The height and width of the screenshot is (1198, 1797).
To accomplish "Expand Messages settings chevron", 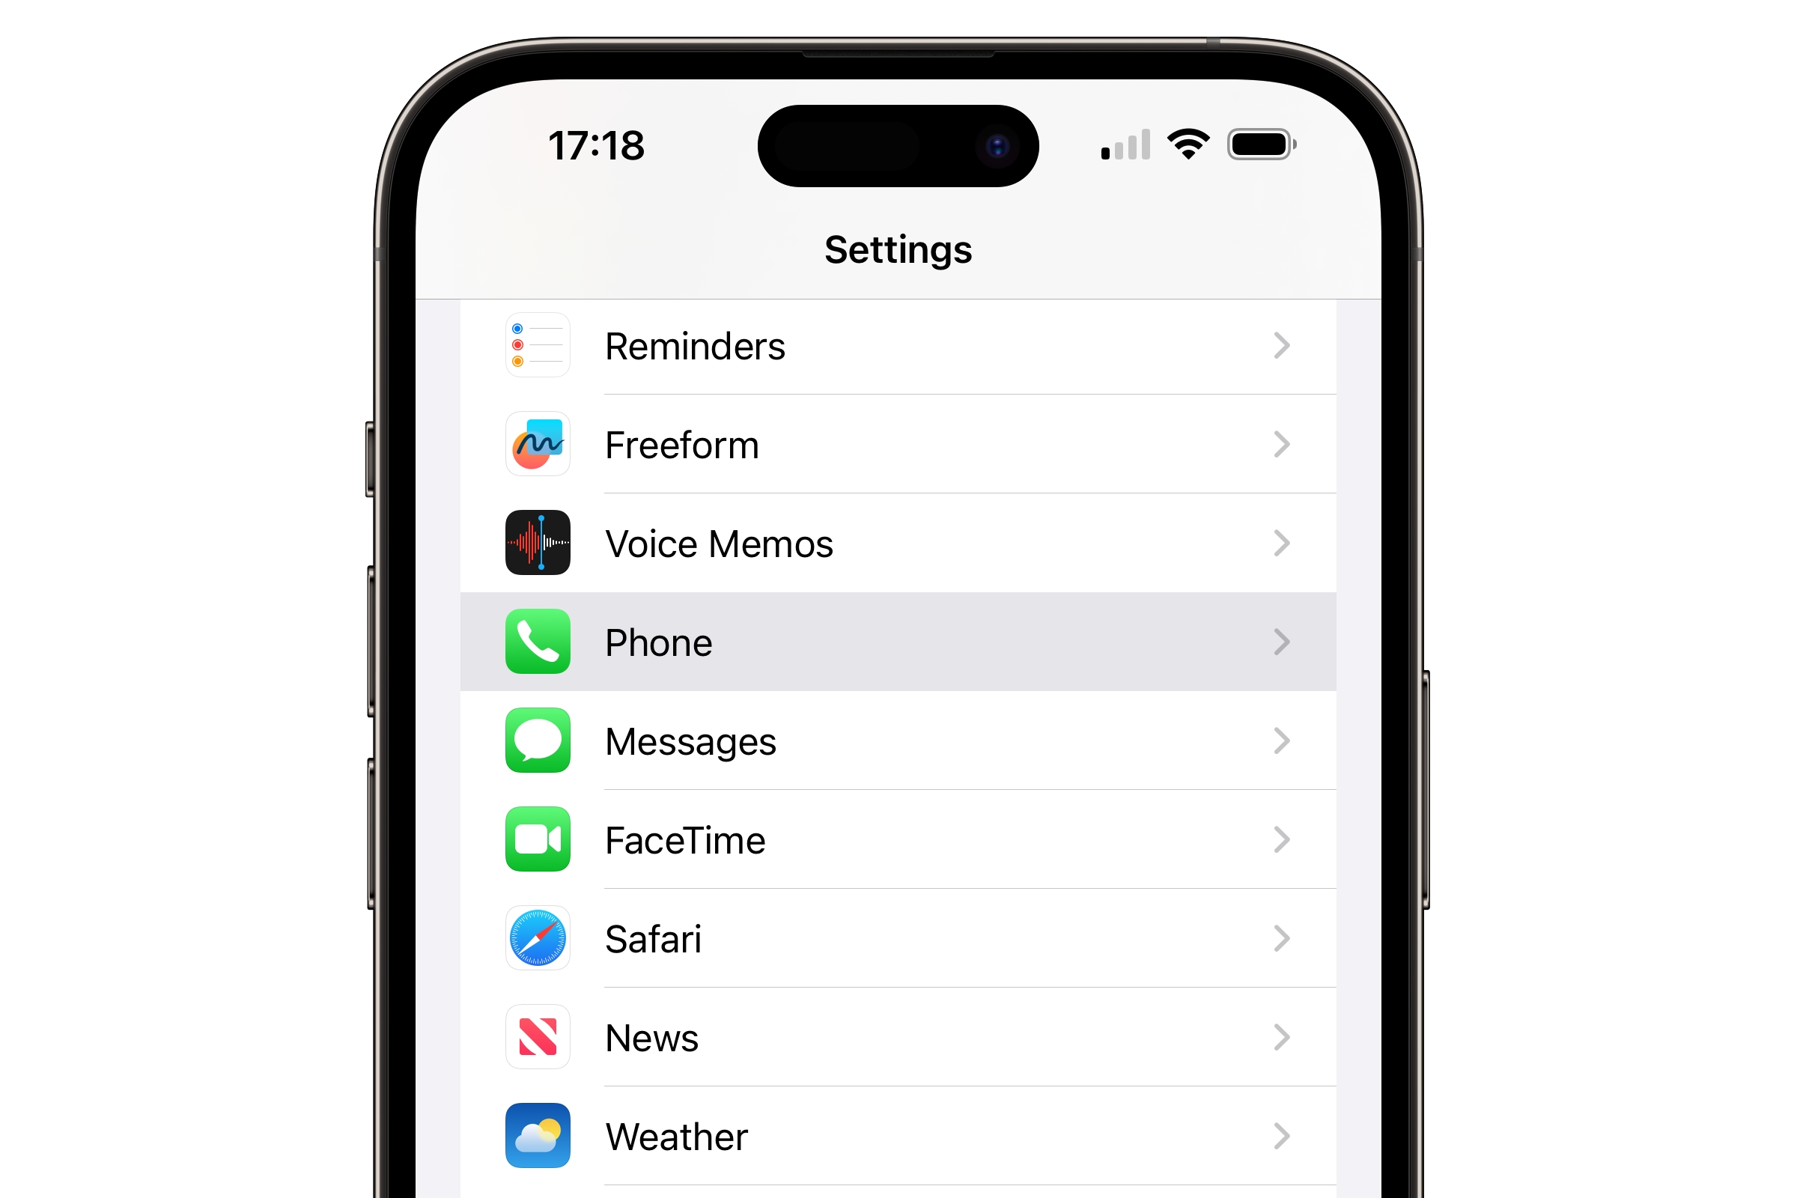I will tap(1281, 740).
